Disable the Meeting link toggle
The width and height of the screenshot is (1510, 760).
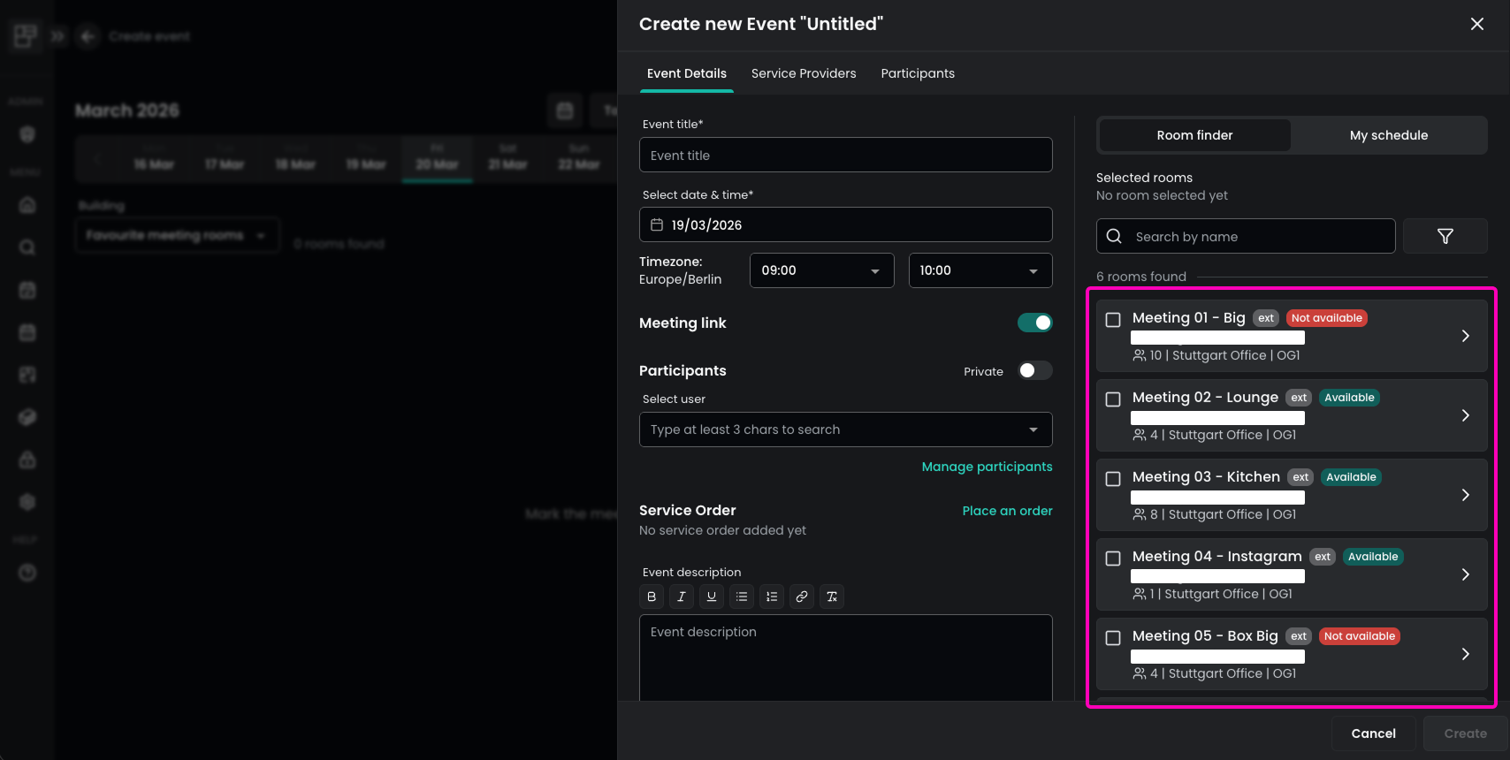1034,323
